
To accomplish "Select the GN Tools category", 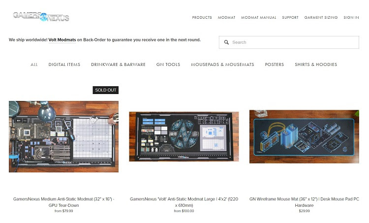I will (x=168, y=64).
